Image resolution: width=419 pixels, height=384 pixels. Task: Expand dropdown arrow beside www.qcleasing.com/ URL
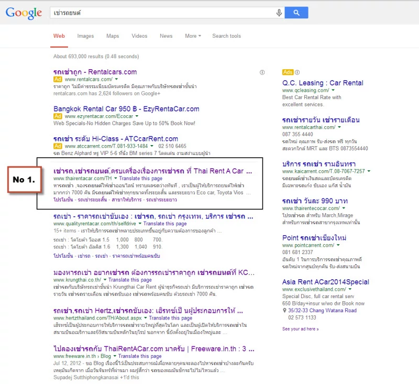coord(333,90)
